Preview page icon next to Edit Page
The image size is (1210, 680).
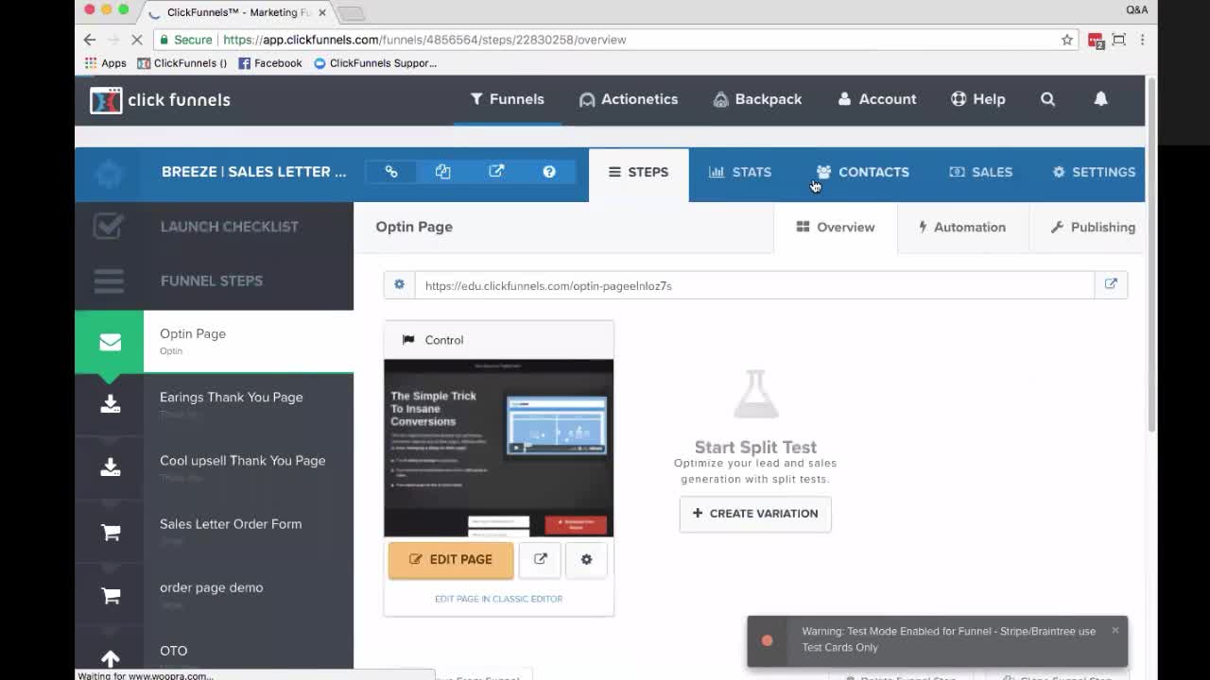[x=540, y=559]
